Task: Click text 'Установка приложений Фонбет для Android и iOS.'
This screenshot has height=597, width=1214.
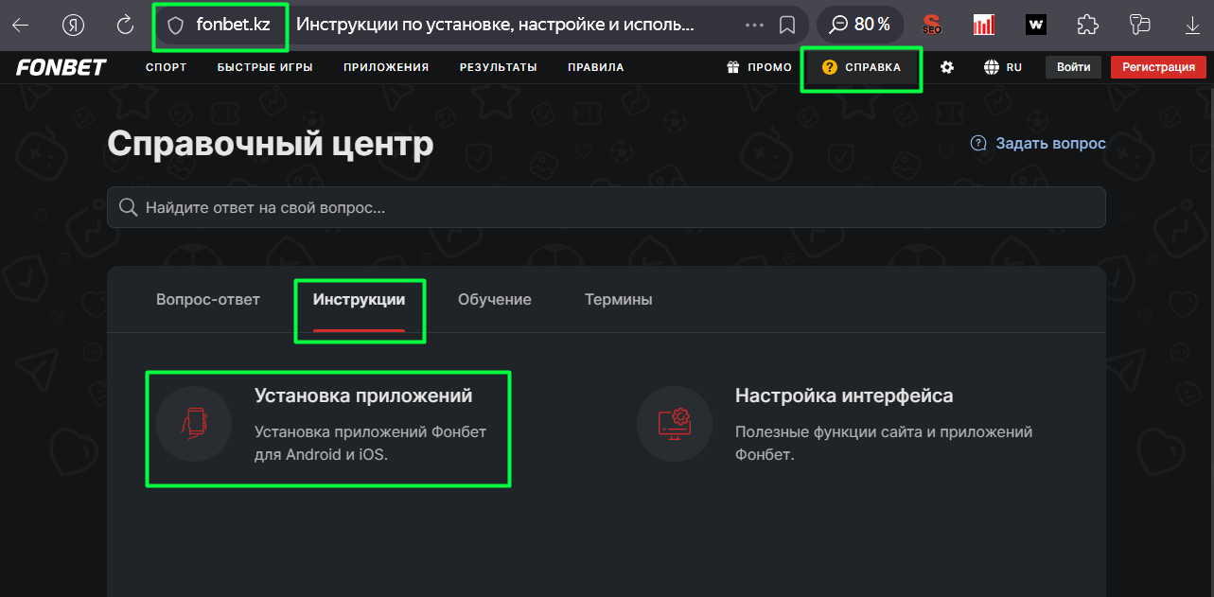Action: 370,443
